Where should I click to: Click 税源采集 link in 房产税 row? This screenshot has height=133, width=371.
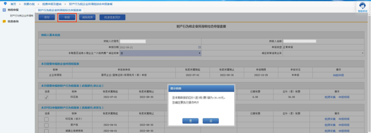pyautogui.click(x=330, y=125)
